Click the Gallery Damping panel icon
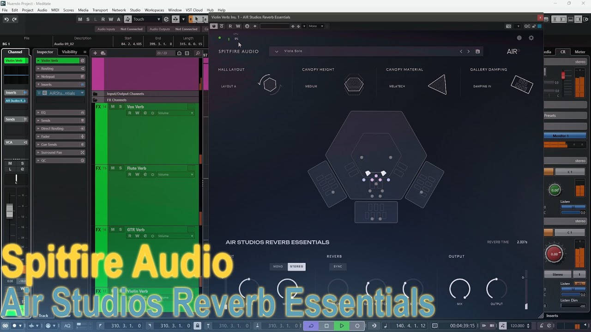 point(522,85)
